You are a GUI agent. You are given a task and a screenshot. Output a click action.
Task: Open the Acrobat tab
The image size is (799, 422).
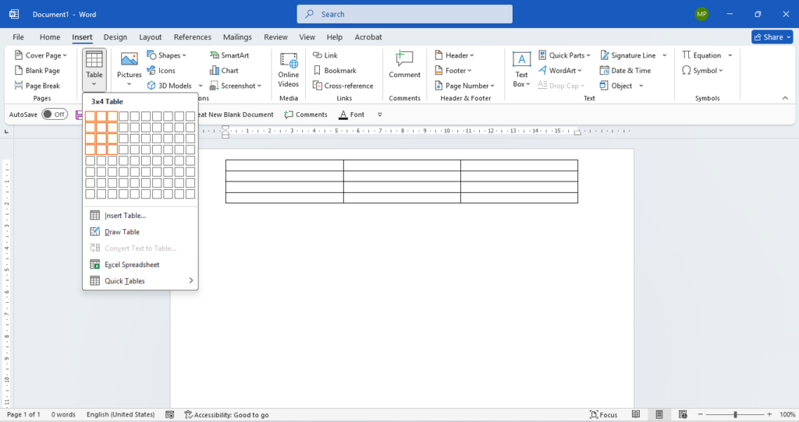[x=368, y=37]
